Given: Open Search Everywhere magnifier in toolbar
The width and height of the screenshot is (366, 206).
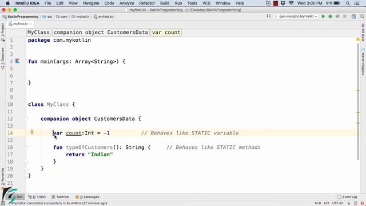Looking at the screenshot, I should click(362, 17).
